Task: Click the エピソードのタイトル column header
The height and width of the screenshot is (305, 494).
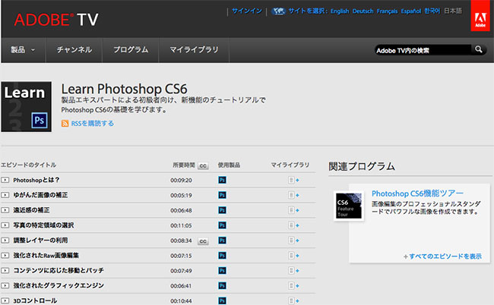Action: (28, 165)
